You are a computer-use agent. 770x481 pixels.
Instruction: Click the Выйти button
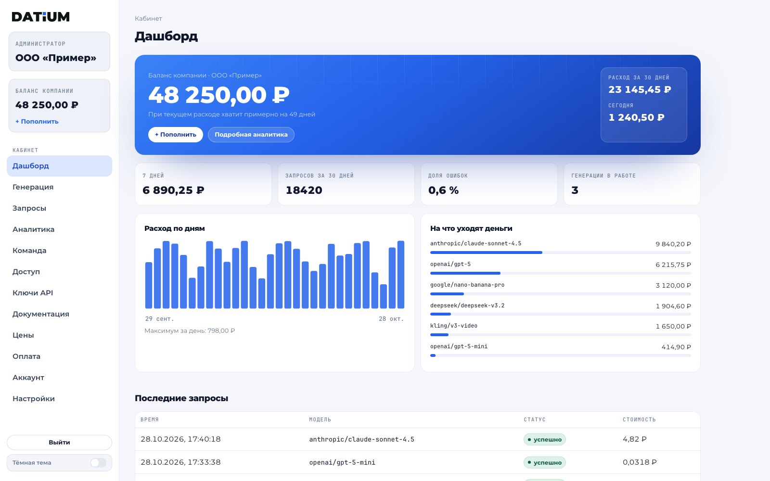click(59, 443)
